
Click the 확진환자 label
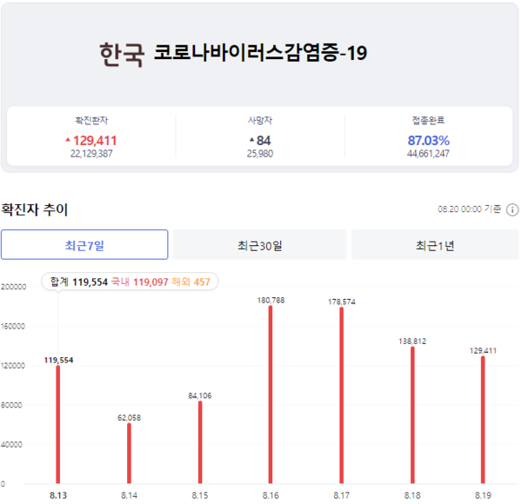pos(91,120)
